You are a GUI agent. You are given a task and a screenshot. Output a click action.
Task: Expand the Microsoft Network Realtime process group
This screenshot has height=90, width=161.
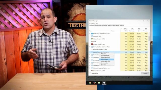(x=90, y=68)
